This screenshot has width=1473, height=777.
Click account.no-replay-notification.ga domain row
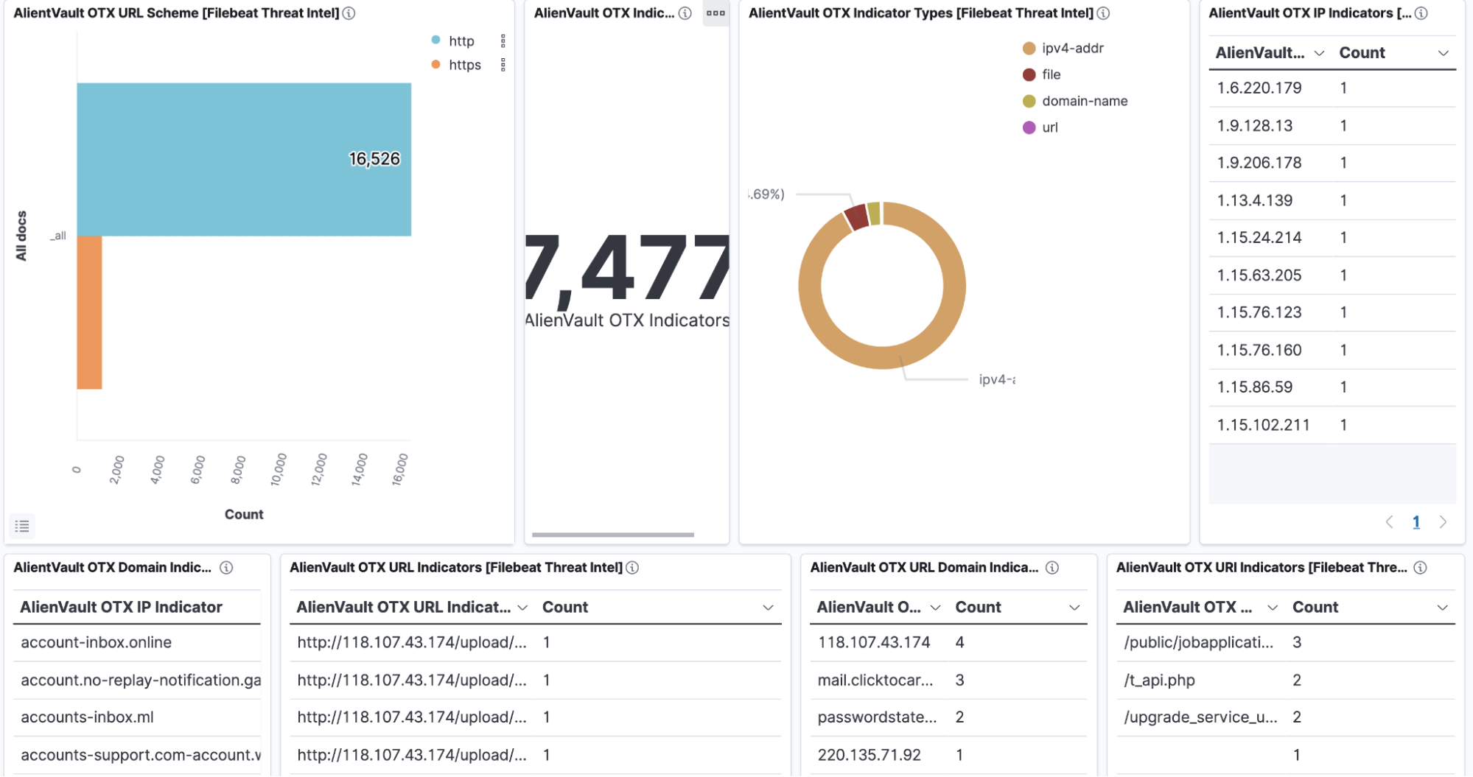[x=137, y=681]
